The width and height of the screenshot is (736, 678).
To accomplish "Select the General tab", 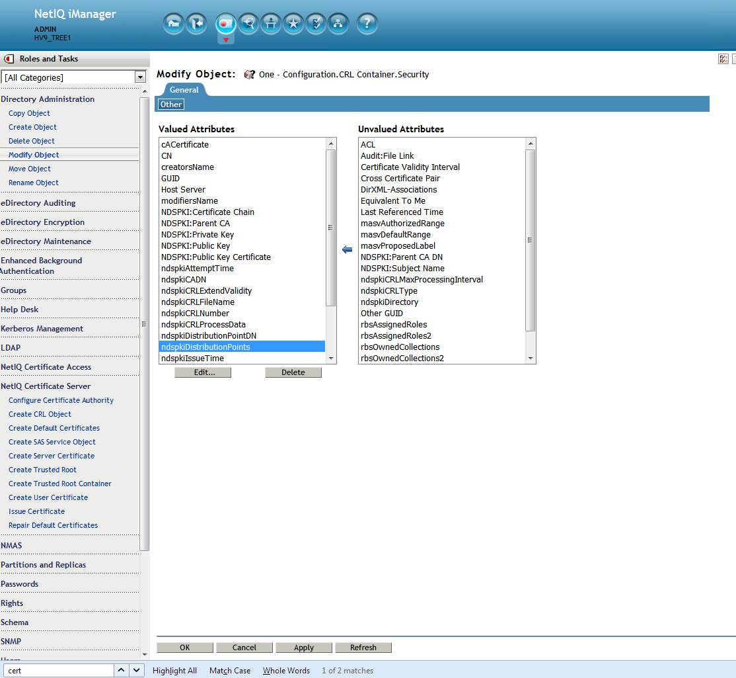I will (x=184, y=90).
